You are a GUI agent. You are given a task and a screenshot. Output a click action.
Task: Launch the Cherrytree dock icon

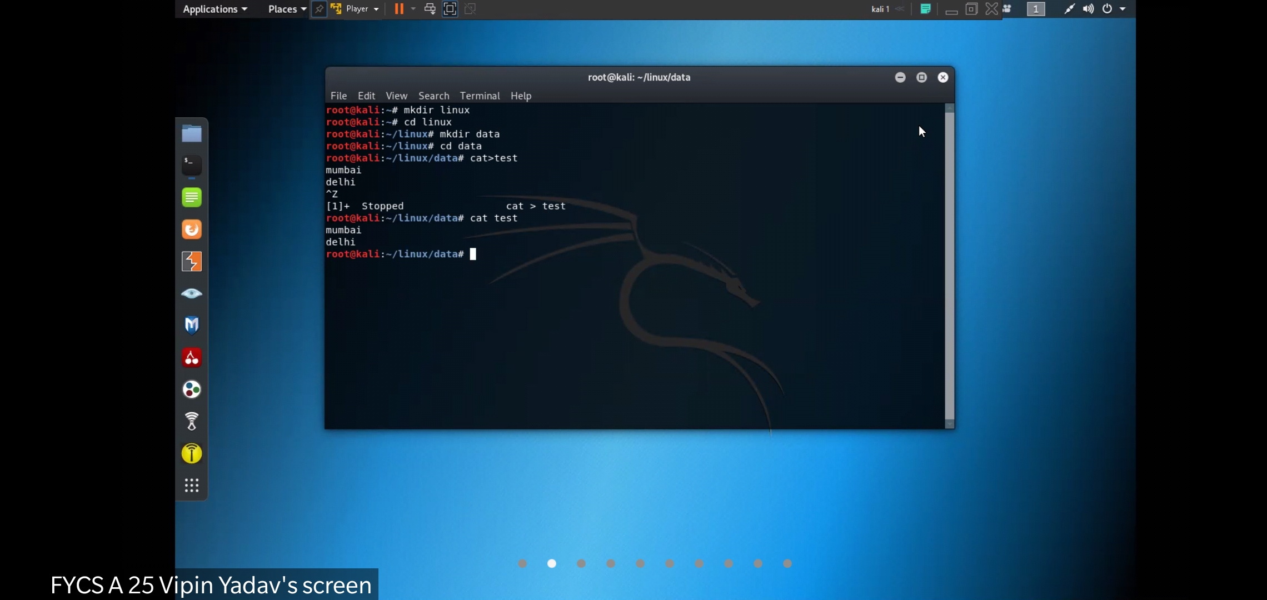pos(192,357)
